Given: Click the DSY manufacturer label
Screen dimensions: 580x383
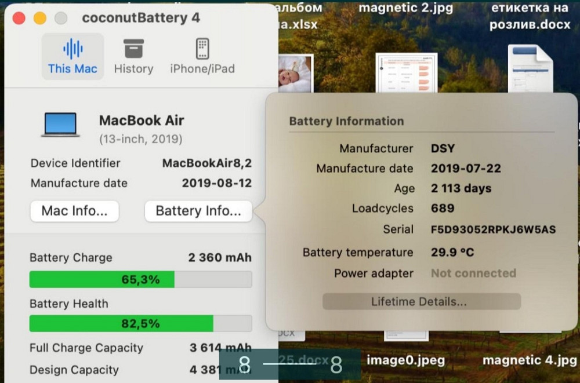Looking at the screenshot, I should (442, 148).
